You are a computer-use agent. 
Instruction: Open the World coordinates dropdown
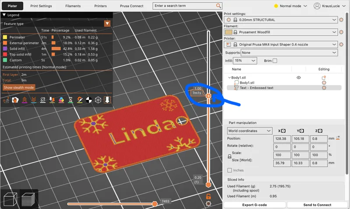click(250, 130)
